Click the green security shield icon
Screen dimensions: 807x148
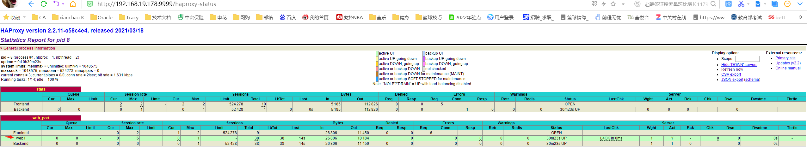[90, 4]
